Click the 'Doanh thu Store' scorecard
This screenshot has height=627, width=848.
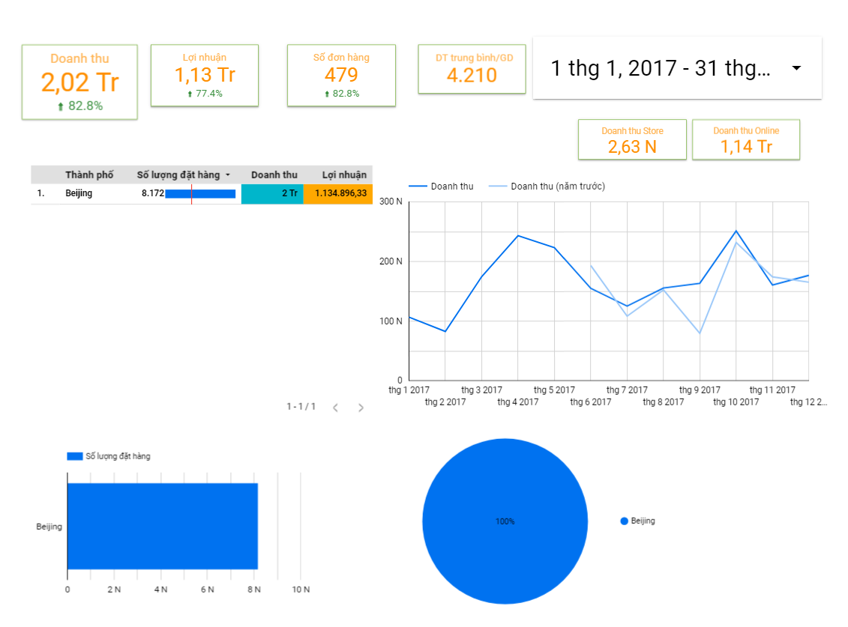point(632,139)
